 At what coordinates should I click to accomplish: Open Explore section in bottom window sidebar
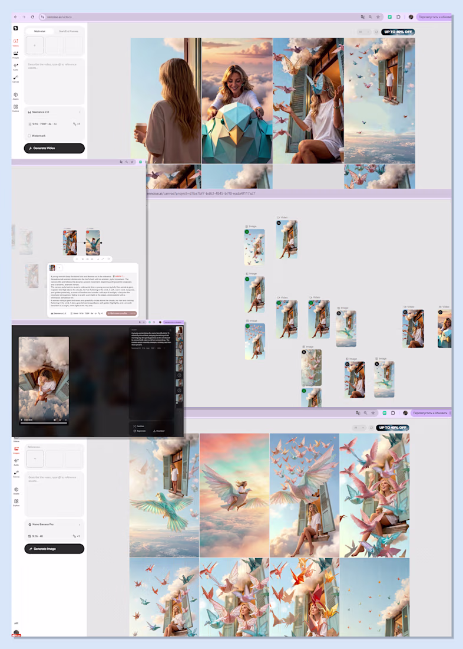tap(16, 503)
